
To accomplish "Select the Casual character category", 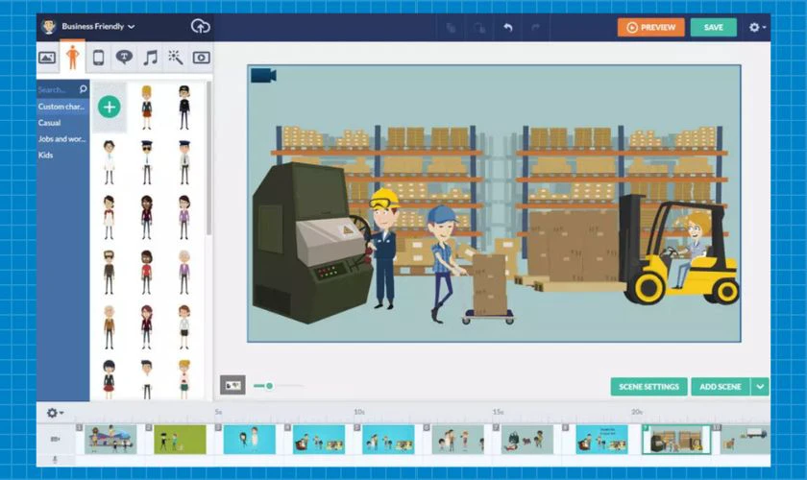I will 49,123.
